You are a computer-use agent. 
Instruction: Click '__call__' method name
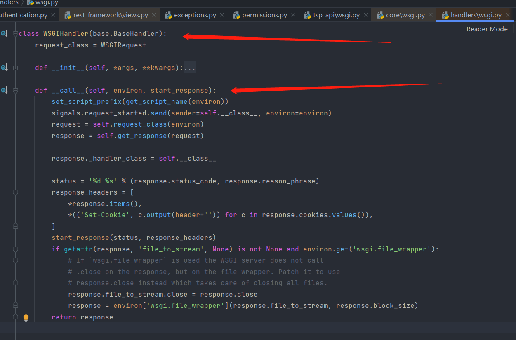[x=68, y=90]
